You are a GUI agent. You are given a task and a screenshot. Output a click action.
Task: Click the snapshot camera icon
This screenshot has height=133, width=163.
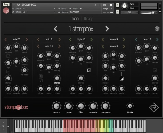(105, 5)
